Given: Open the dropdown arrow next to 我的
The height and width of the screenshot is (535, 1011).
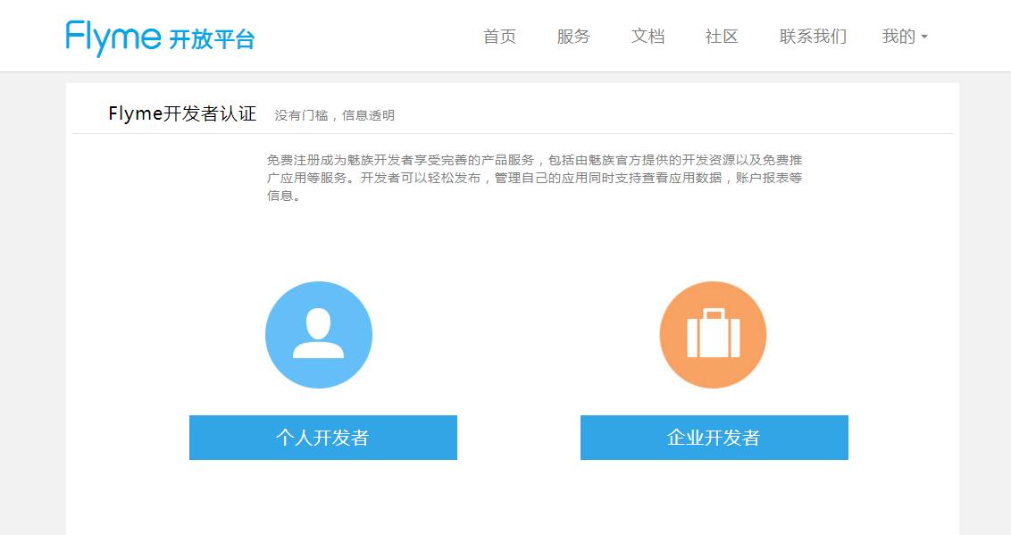Looking at the screenshot, I should [x=925, y=37].
